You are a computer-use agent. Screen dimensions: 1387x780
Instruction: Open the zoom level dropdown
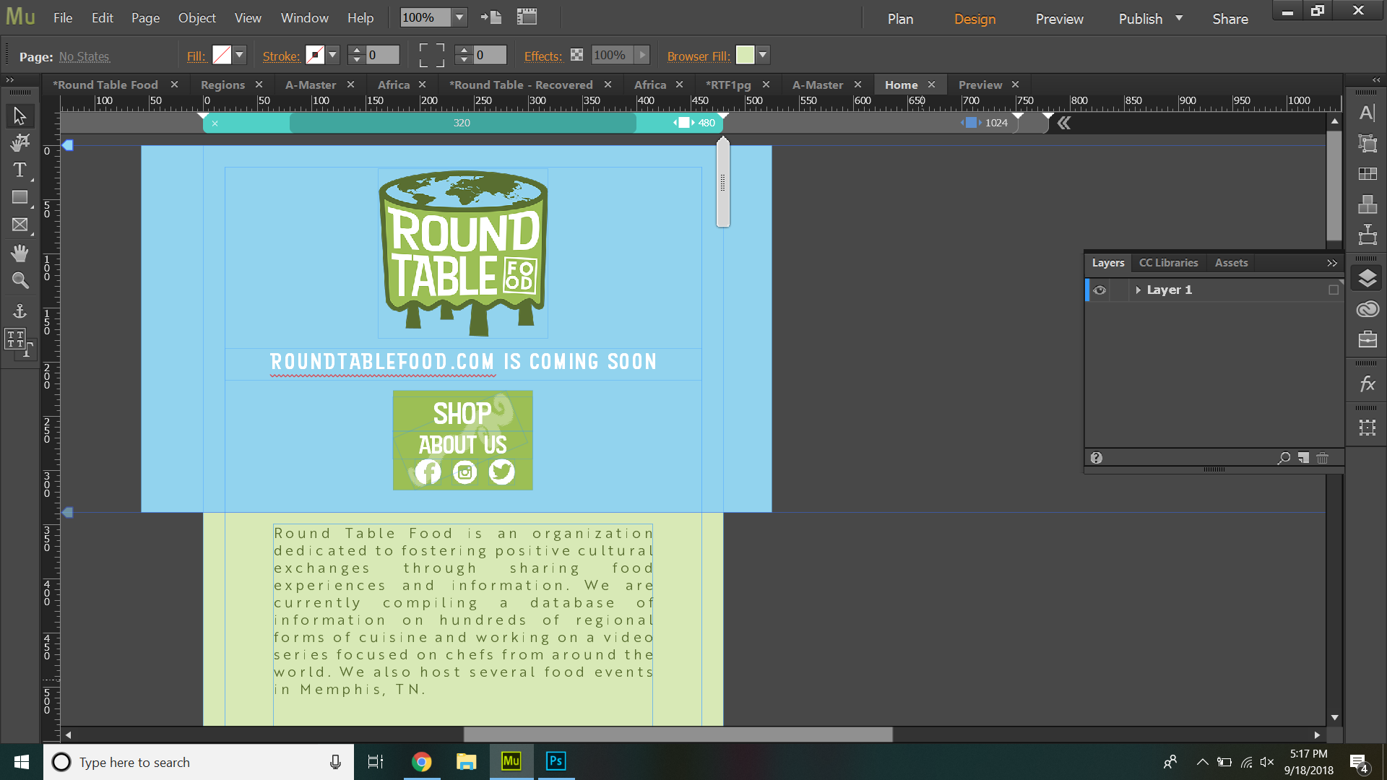pos(459,17)
